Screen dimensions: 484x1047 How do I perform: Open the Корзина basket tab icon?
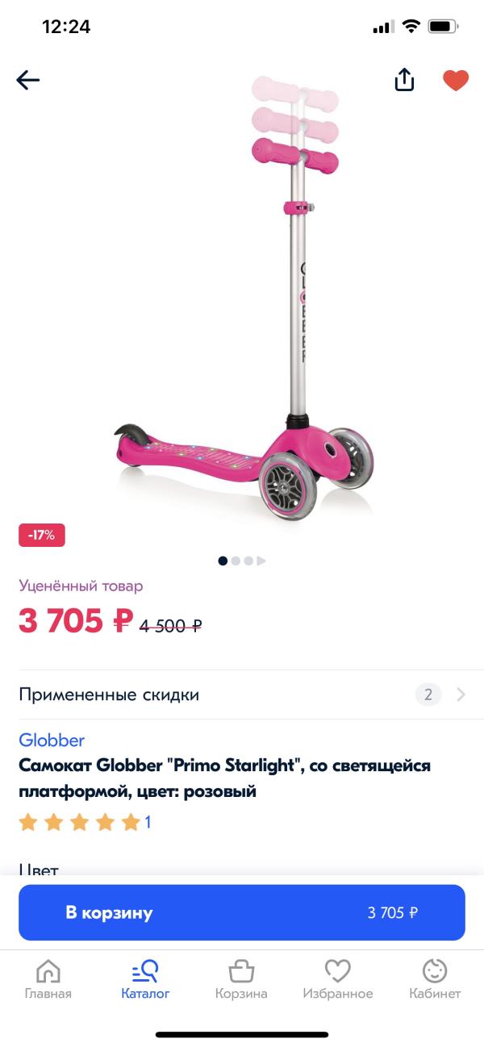[241, 970]
